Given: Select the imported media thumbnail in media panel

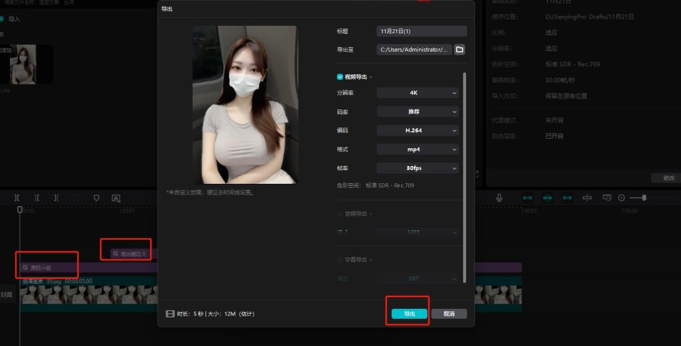Looking at the screenshot, I should (23, 64).
